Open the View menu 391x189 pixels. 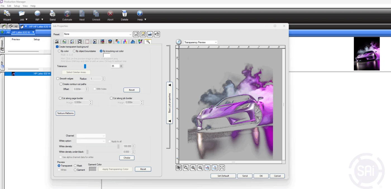(25, 6)
